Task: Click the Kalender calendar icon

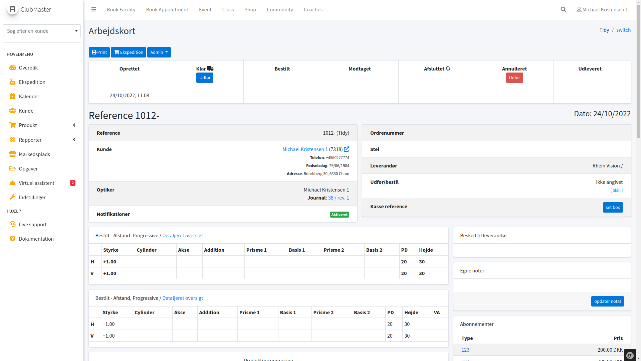Action: coord(13,96)
